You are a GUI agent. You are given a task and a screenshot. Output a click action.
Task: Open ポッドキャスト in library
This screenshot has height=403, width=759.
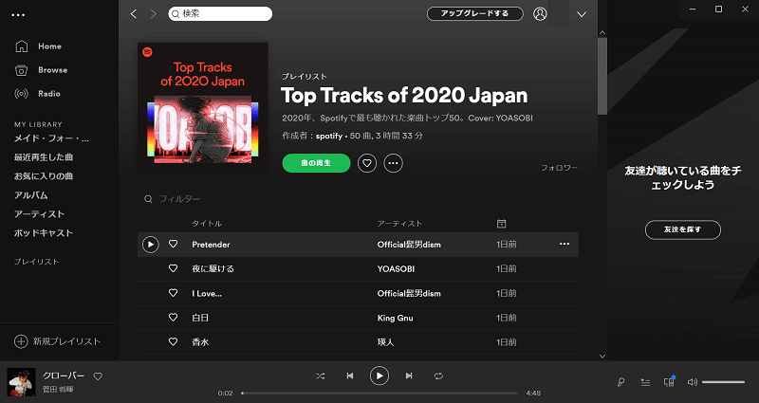44,233
